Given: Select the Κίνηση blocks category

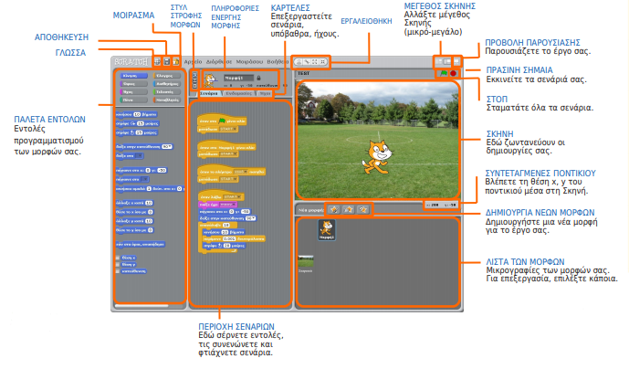Looking at the screenshot, I should 133,76.
